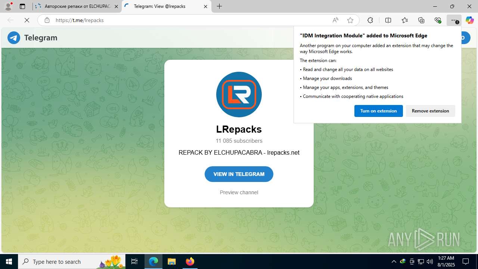This screenshot has width=478, height=269.
Task: Open a new browser tab
Action: 220,6
